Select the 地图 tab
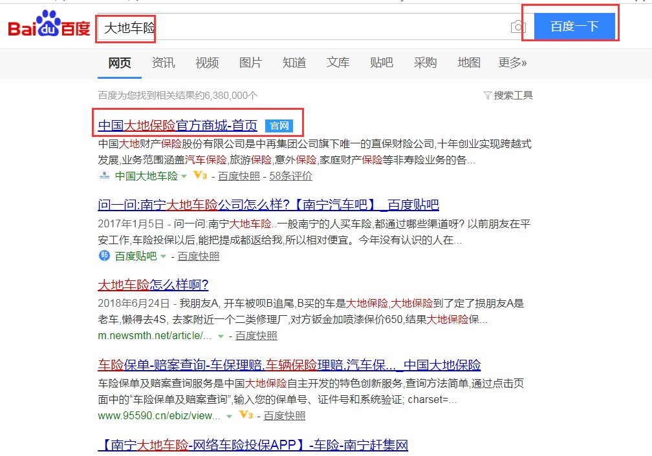 click(469, 63)
